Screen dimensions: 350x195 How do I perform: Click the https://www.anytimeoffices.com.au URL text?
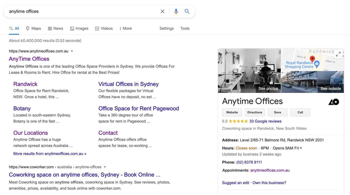click(39, 51)
